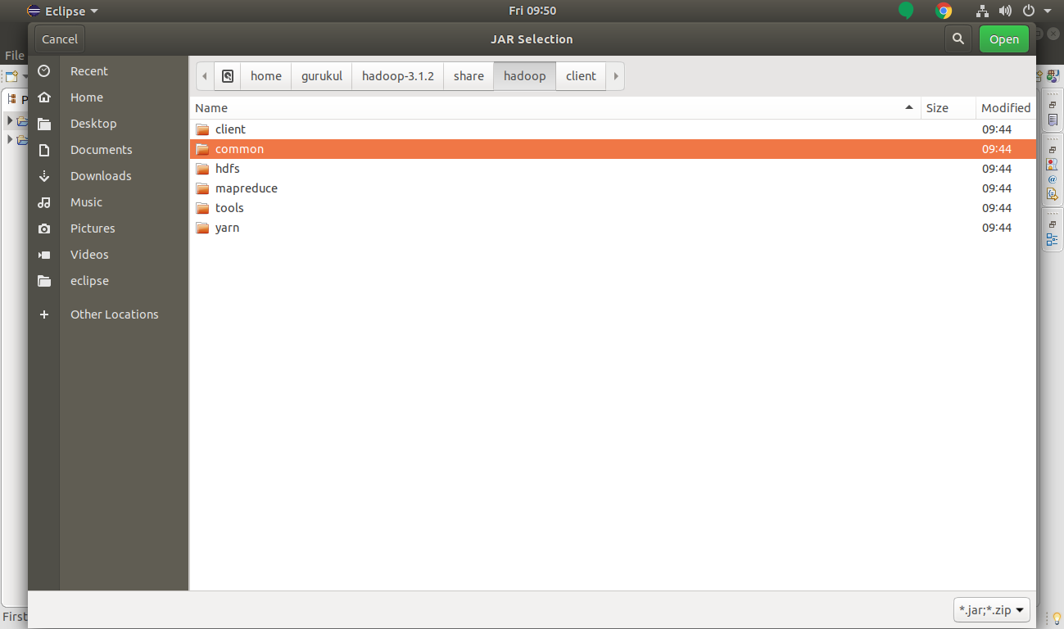Open the network status icon in top bar
This screenshot has height=629, width=1064.
point(983,11)
